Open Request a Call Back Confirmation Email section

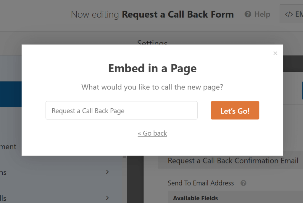[233, 161]
